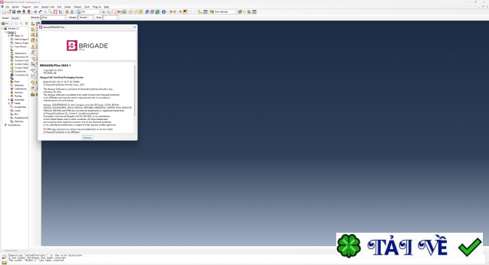Select Loads in the model tree

tap(18, 111)
